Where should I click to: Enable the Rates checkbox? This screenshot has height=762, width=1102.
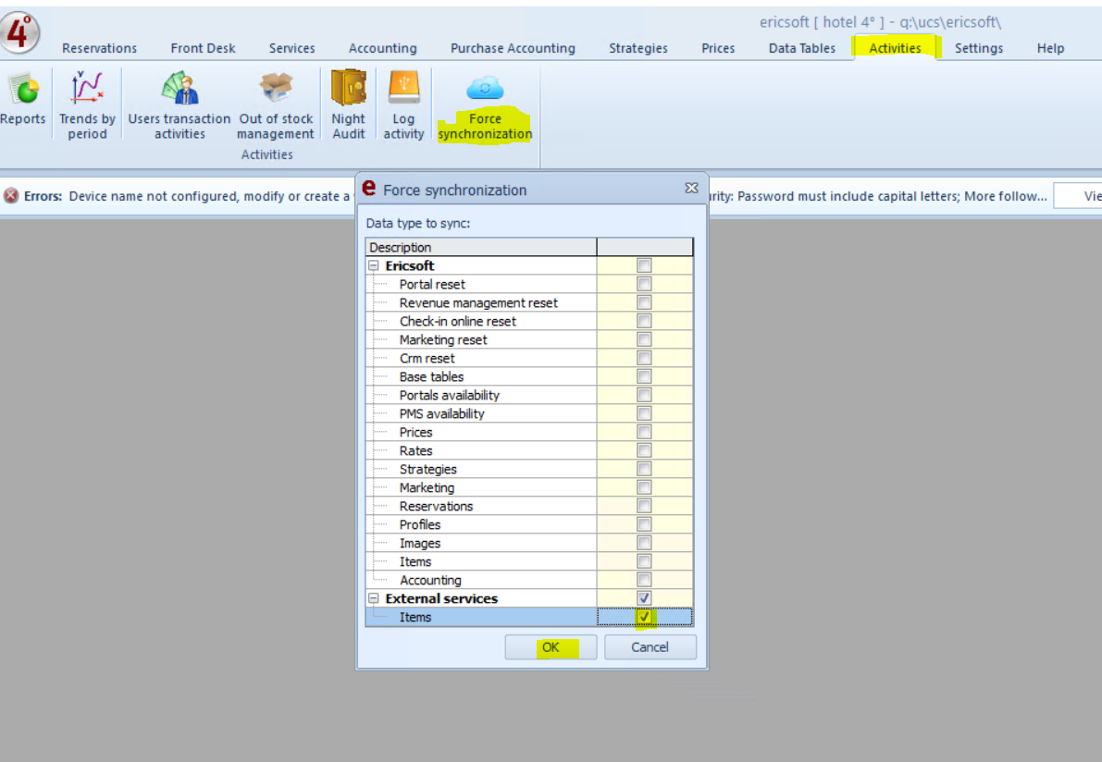pos(644,450)
